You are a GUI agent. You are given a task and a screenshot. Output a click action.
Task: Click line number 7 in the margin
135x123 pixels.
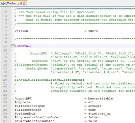pyautogui.click(x=6, y=31)
